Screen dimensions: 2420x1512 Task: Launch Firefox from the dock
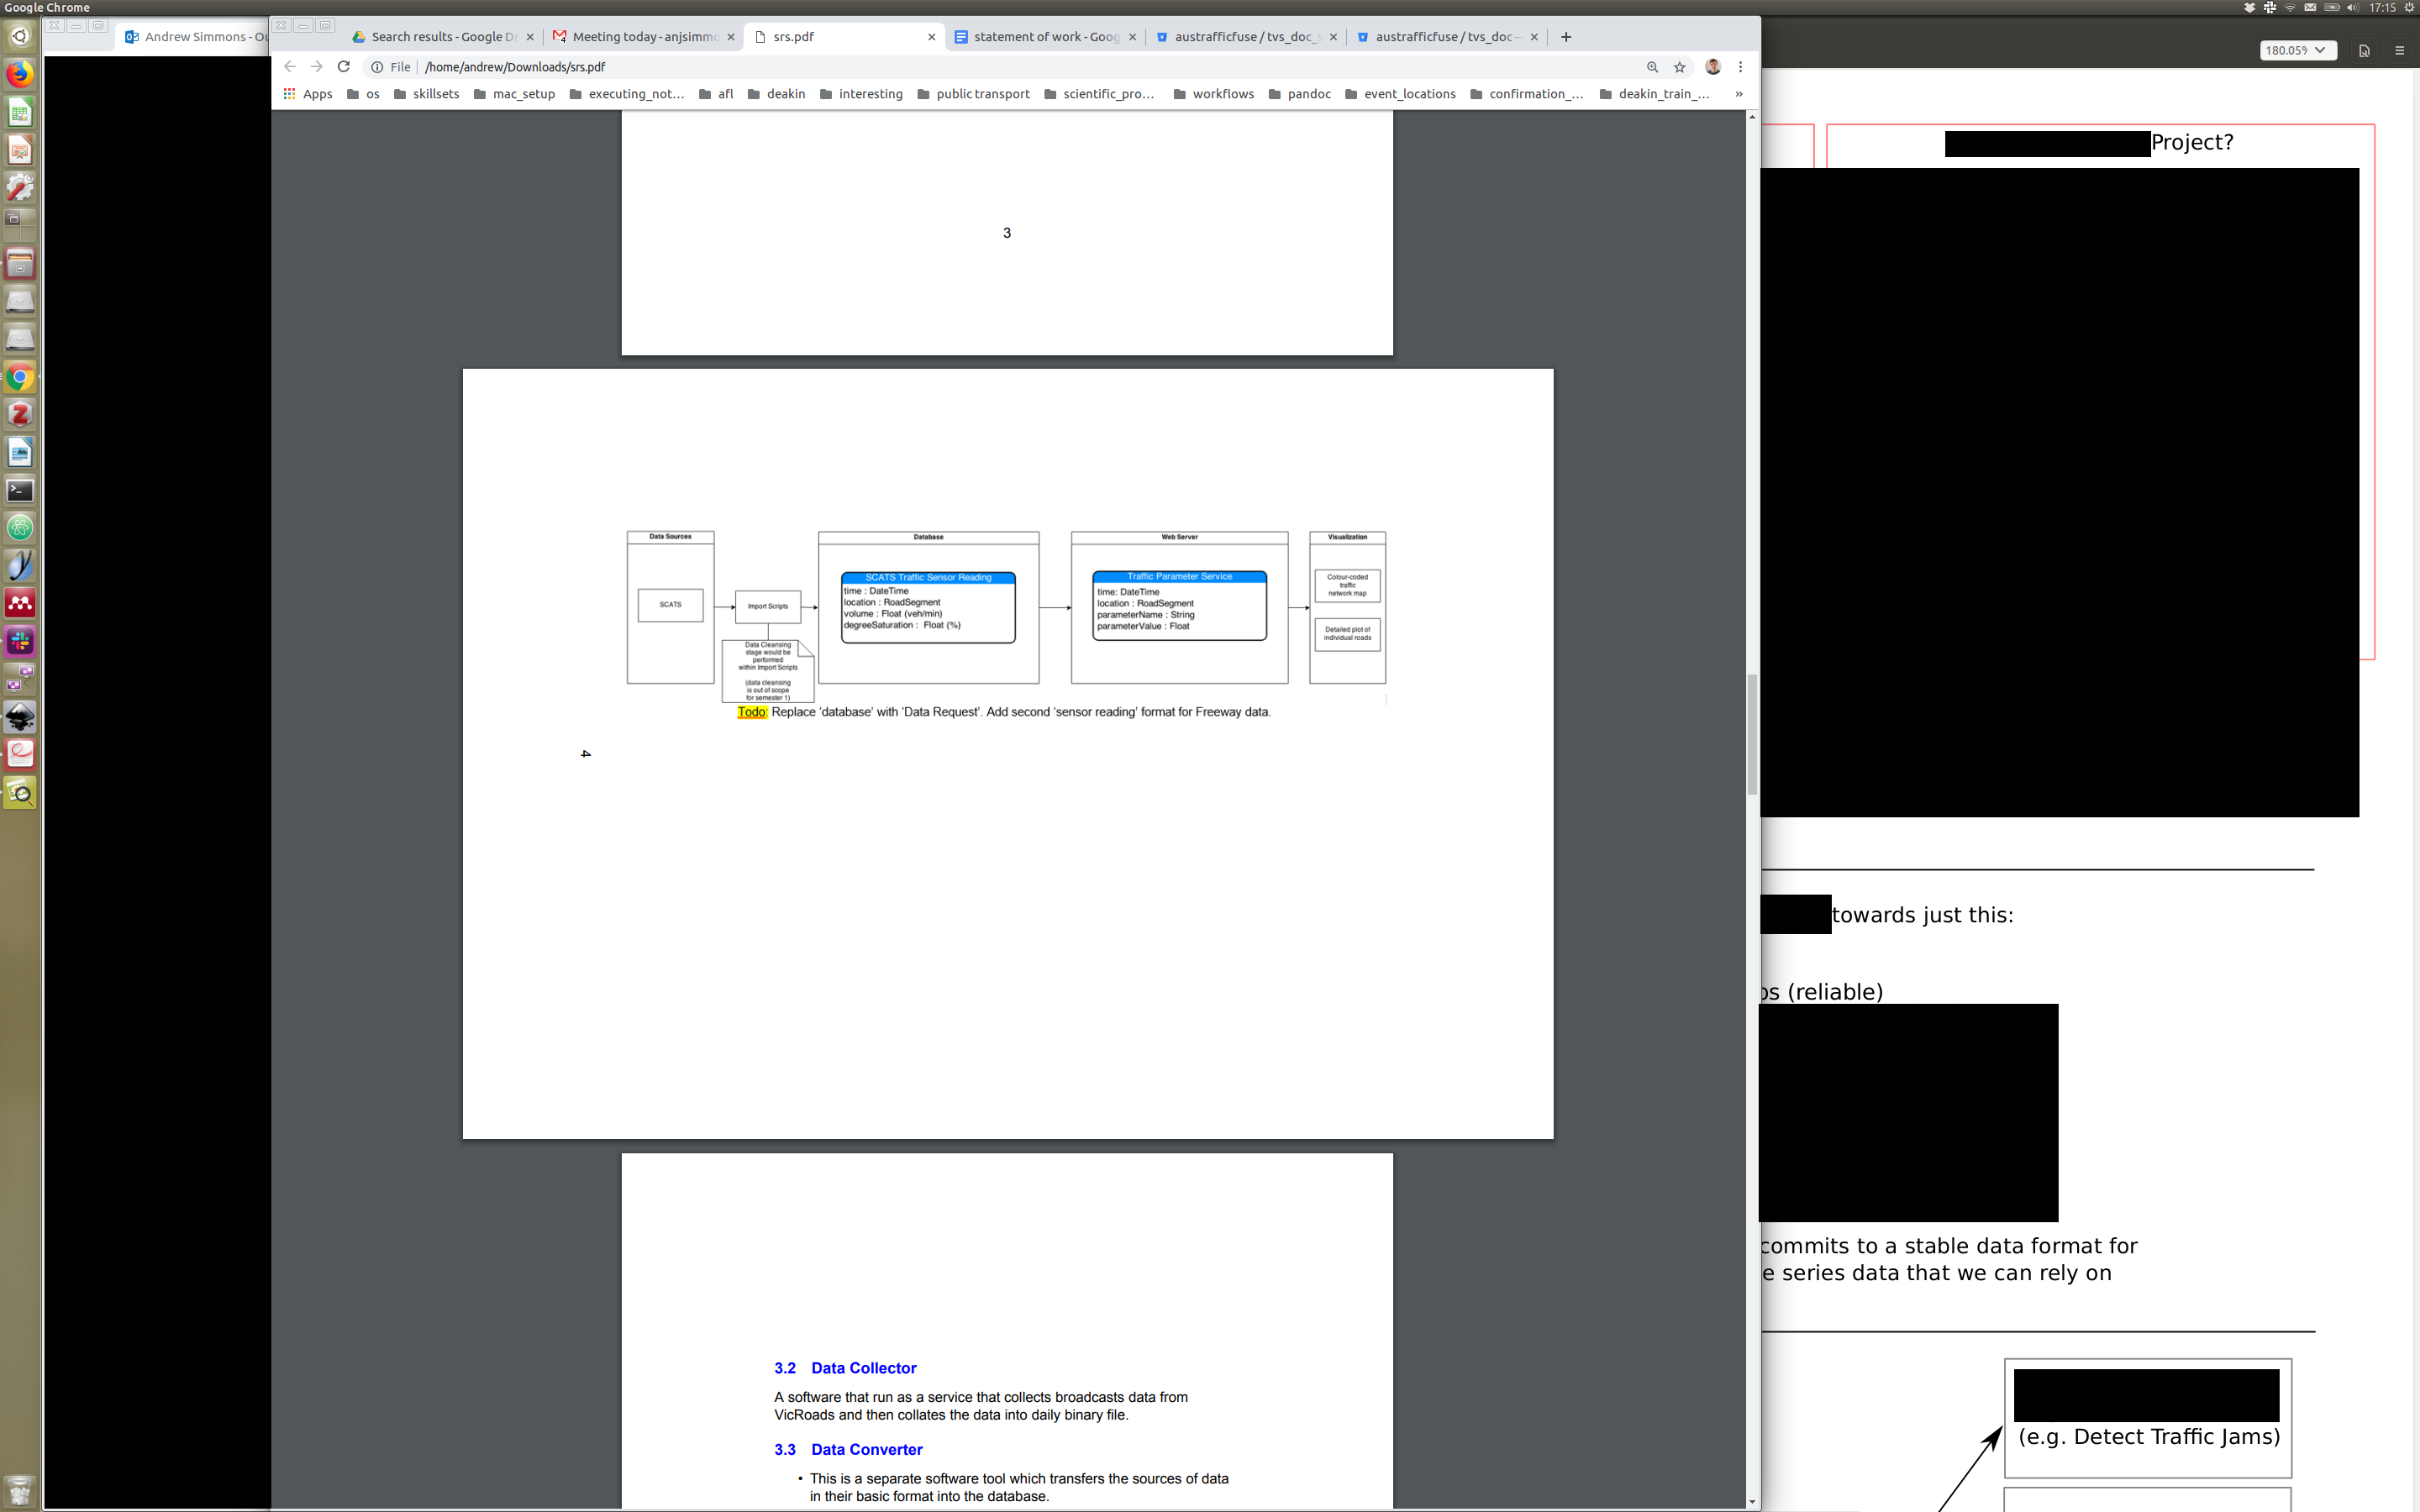(19, 74)
